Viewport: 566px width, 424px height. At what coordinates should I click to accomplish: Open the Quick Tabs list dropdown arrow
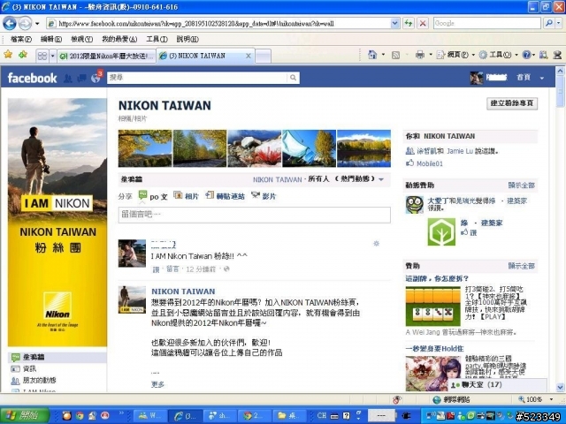pos(53,56)
